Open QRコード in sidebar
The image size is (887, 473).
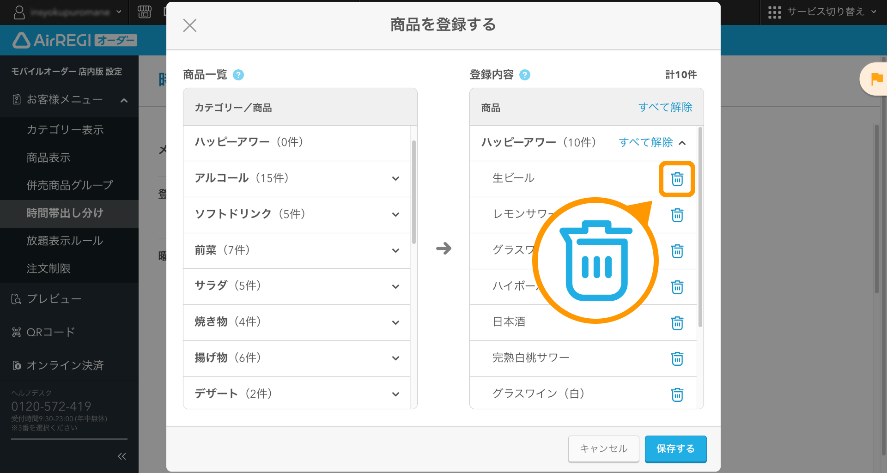(43, 332)
